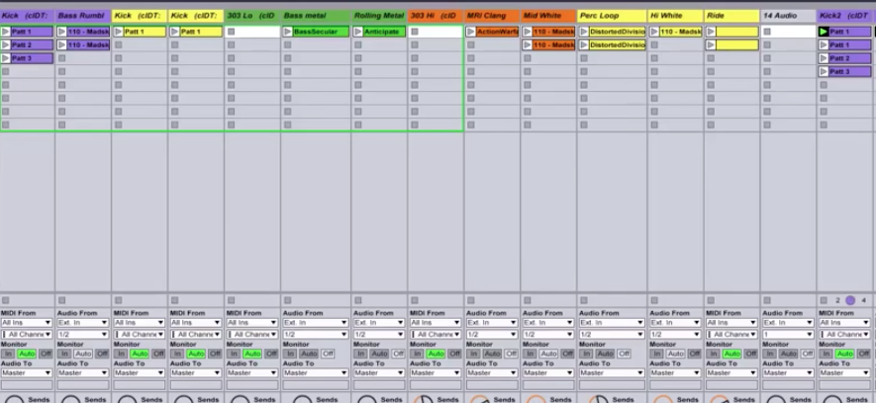This screenshot has width=876, height=403.
Task: Click the Sends knob on MRI Clang track
Action: pyautogui.click(x=479, y=399)
